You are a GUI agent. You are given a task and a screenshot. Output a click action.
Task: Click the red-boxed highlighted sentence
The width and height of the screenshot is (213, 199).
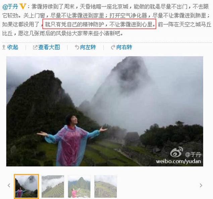pyautogui.click(x=99, y=24)
